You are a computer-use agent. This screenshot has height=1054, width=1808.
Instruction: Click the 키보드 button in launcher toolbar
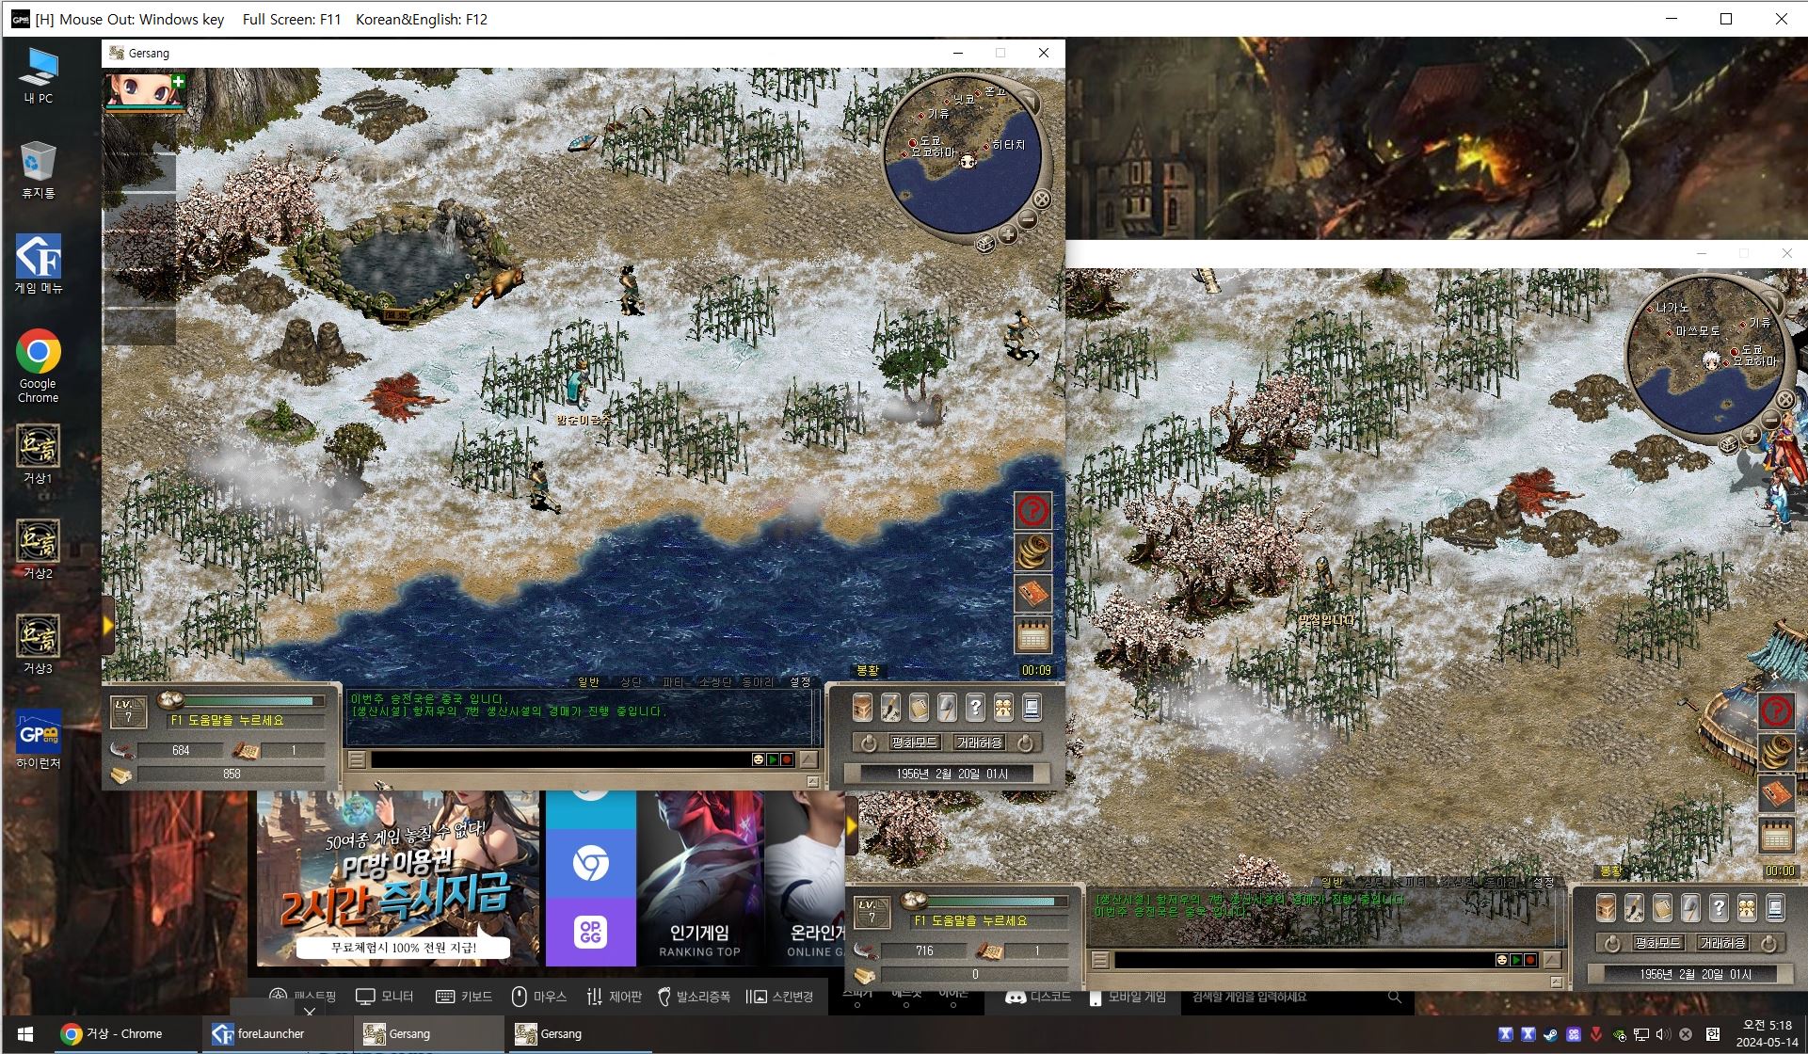(464, 997)
